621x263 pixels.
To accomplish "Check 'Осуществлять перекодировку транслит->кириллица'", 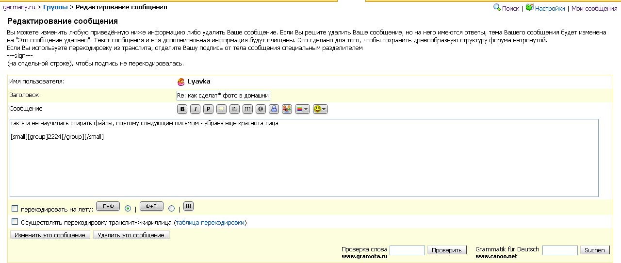I will [x=15, y=222].
